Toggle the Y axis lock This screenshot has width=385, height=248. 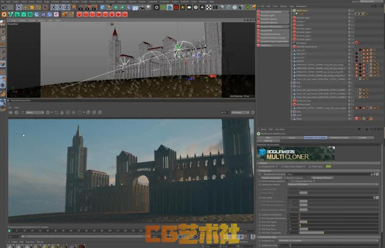pyautogui.click(x=60, y=7)
